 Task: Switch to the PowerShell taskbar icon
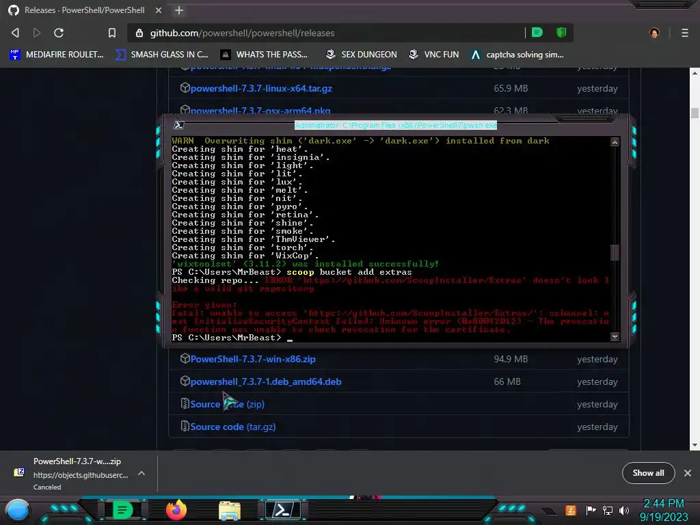pyautogui.click(x=284, y=509)
